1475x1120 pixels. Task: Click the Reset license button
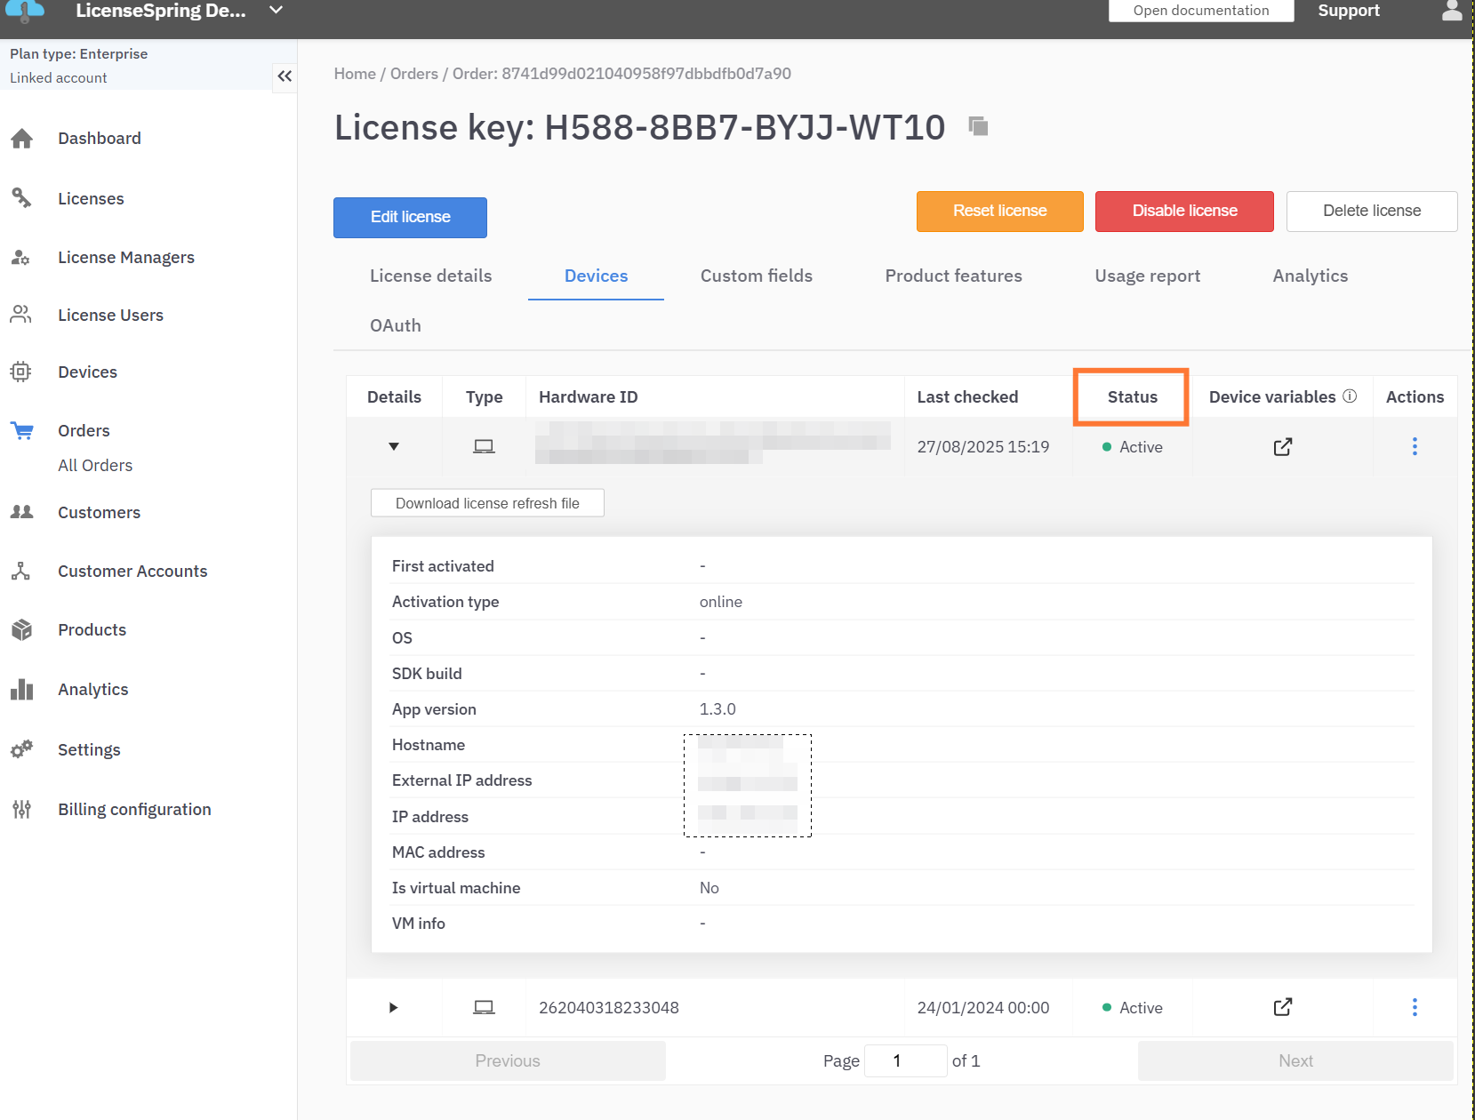tap(999, 212)
